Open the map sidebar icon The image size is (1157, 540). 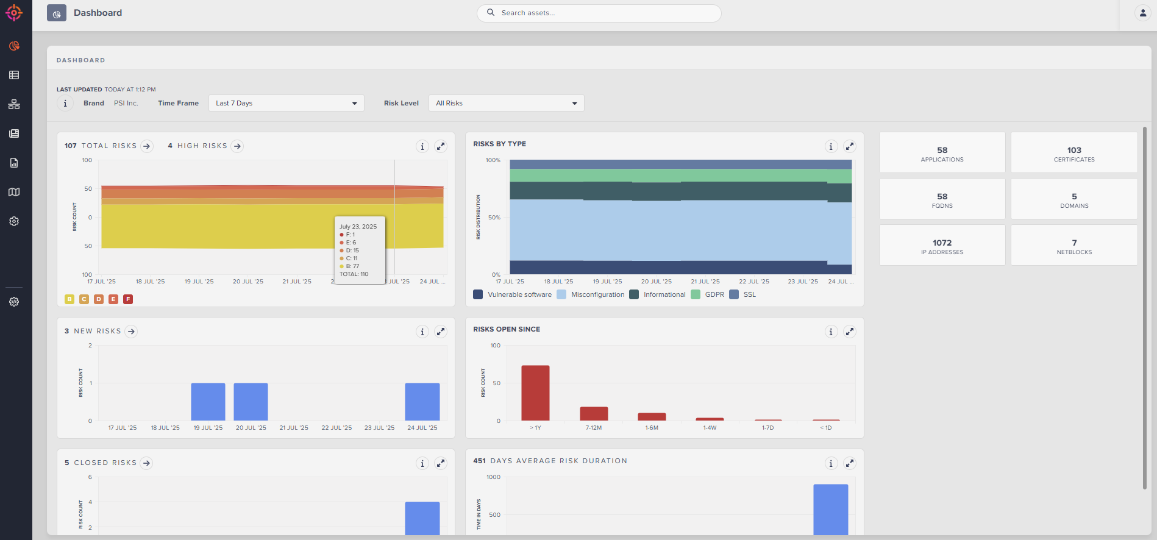pyautogui.click(x=14, y=192)
